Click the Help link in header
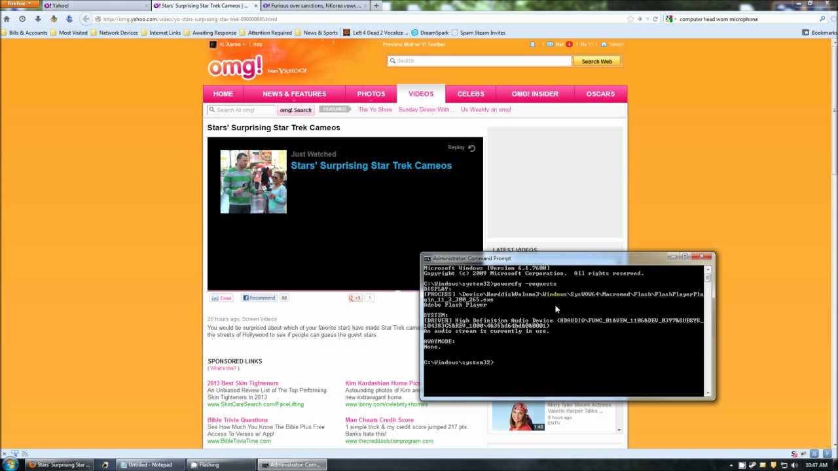 pos(258,44)
